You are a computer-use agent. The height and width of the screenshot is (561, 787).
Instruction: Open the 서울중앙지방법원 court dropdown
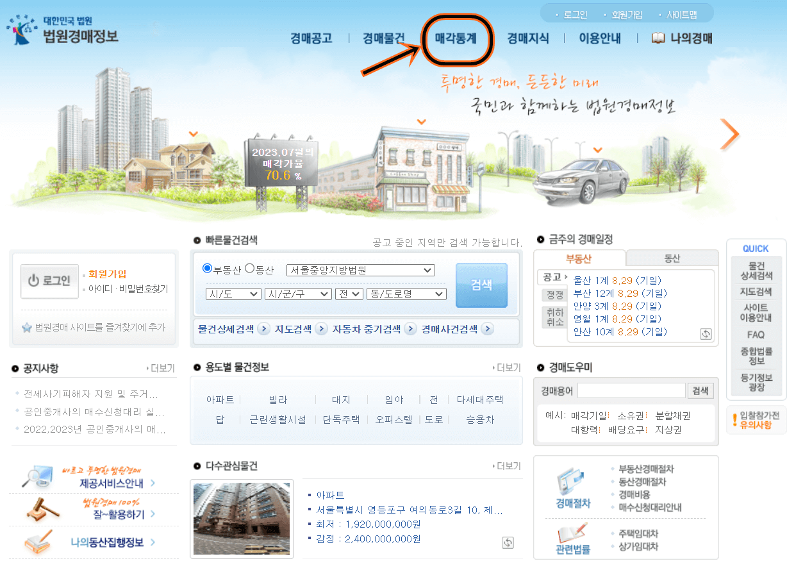tap(361, 271)
